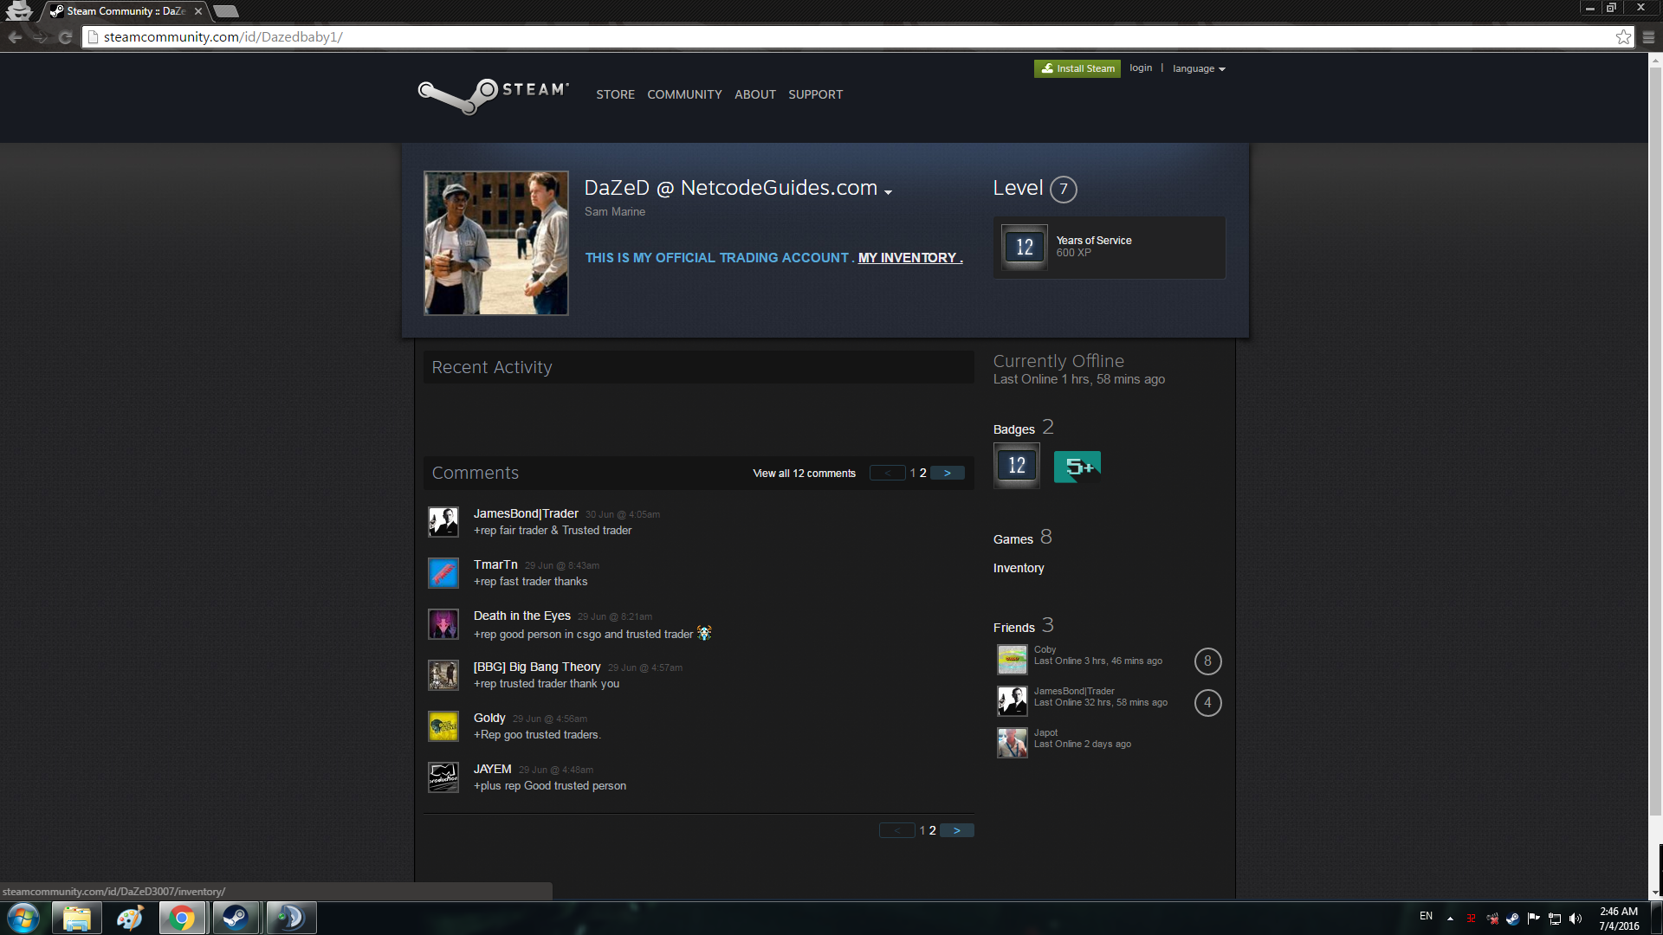Open the Chrome menu hamburger icon

tap(1648, 36)
